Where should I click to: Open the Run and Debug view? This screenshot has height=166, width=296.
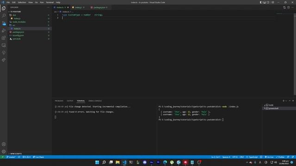tap(4, 30)
